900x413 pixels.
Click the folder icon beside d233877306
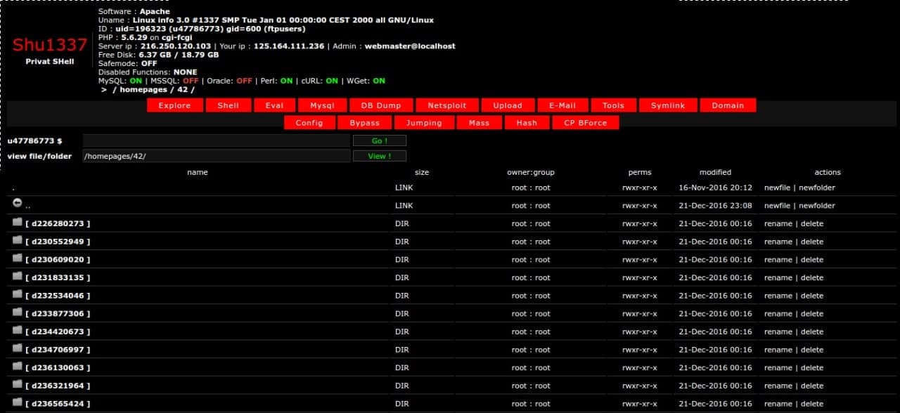(18, 313)
